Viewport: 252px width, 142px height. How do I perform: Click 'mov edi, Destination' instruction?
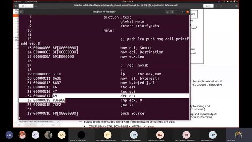coord(142,52)
